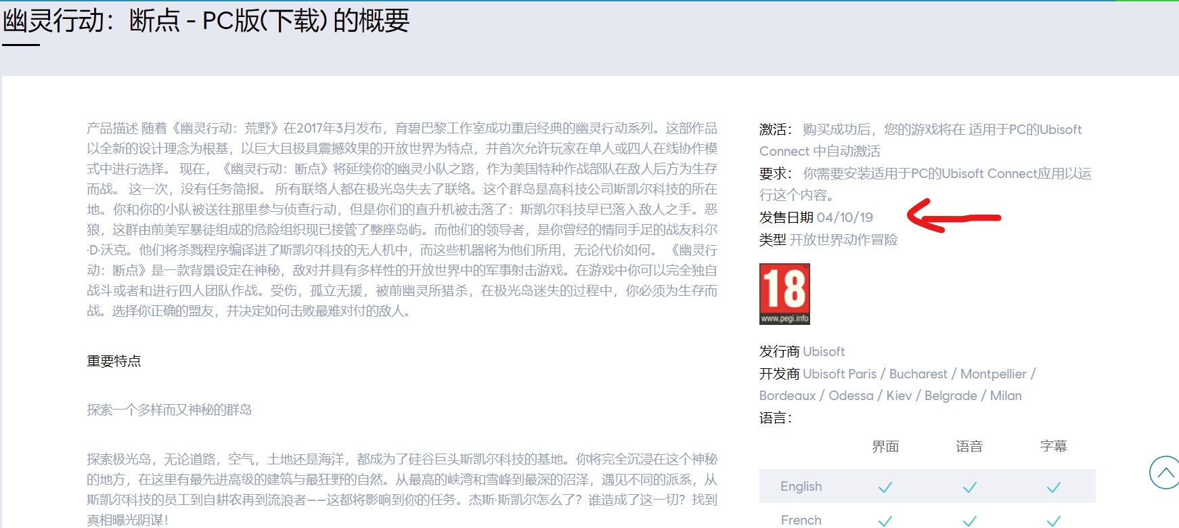The height and width of the screenshot is (528, 1179).
Task: Click the French subtitles checkmark
Action: click(x=1053, y=521)
